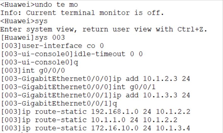This screenshot has height=133, width=223.
Task: Click the 'ip add 10.1.2.3 24' line
Action: click(95, 79)
